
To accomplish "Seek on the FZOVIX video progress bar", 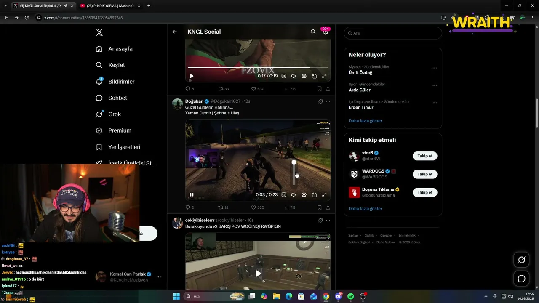I will pyautogui.click(x=258, y=67).
